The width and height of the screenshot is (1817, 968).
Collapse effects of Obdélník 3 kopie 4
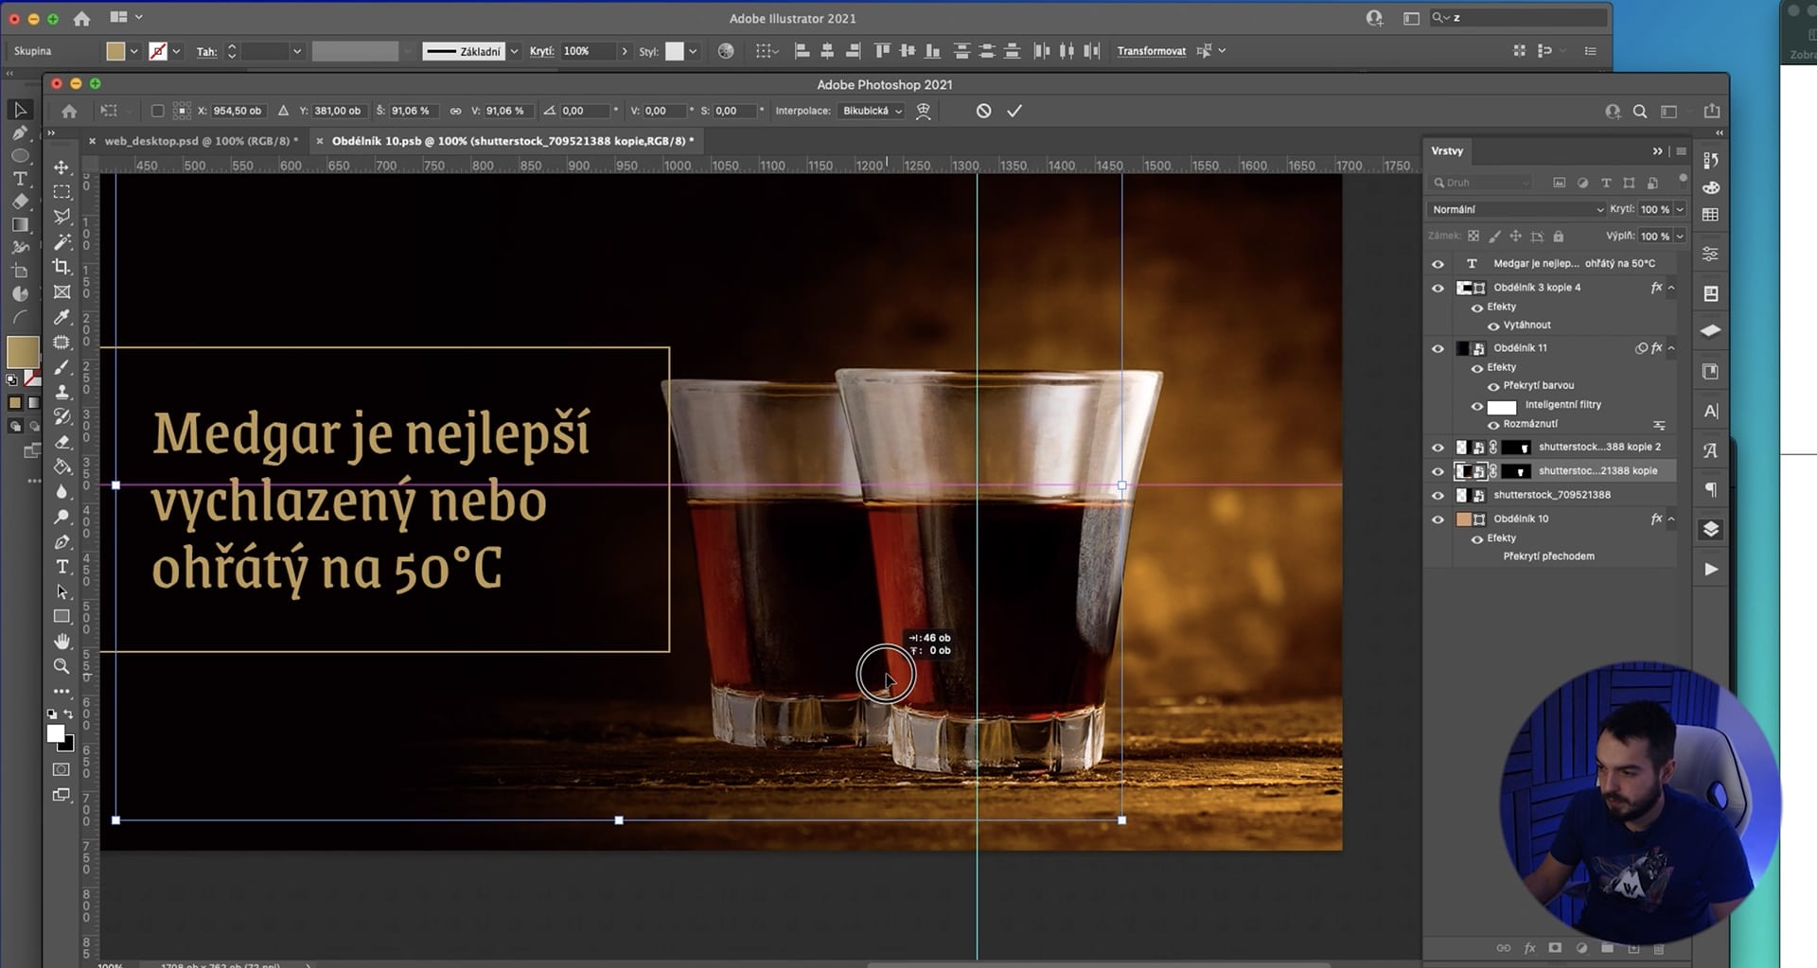tap(1671, 288)
